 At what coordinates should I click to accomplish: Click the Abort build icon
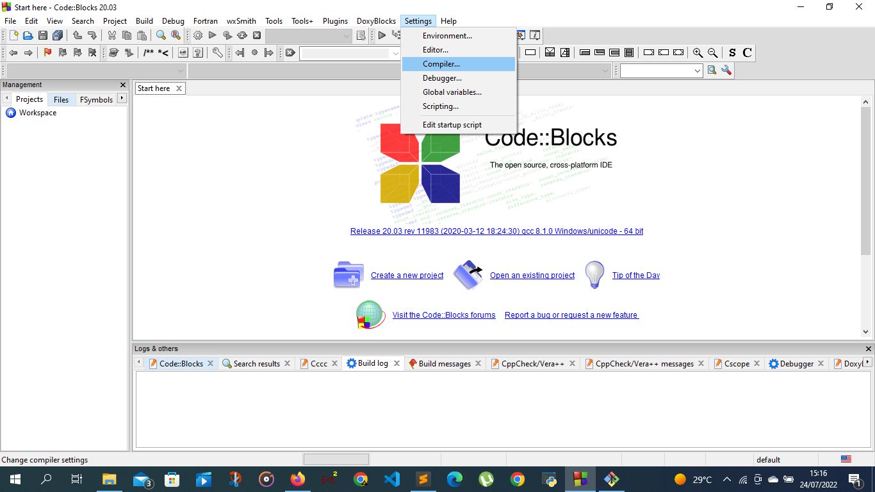pyautogui.click(x=257, y=35)
